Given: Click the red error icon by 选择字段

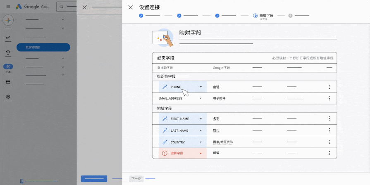Looking at the screenshot, I should pos(165,153).
